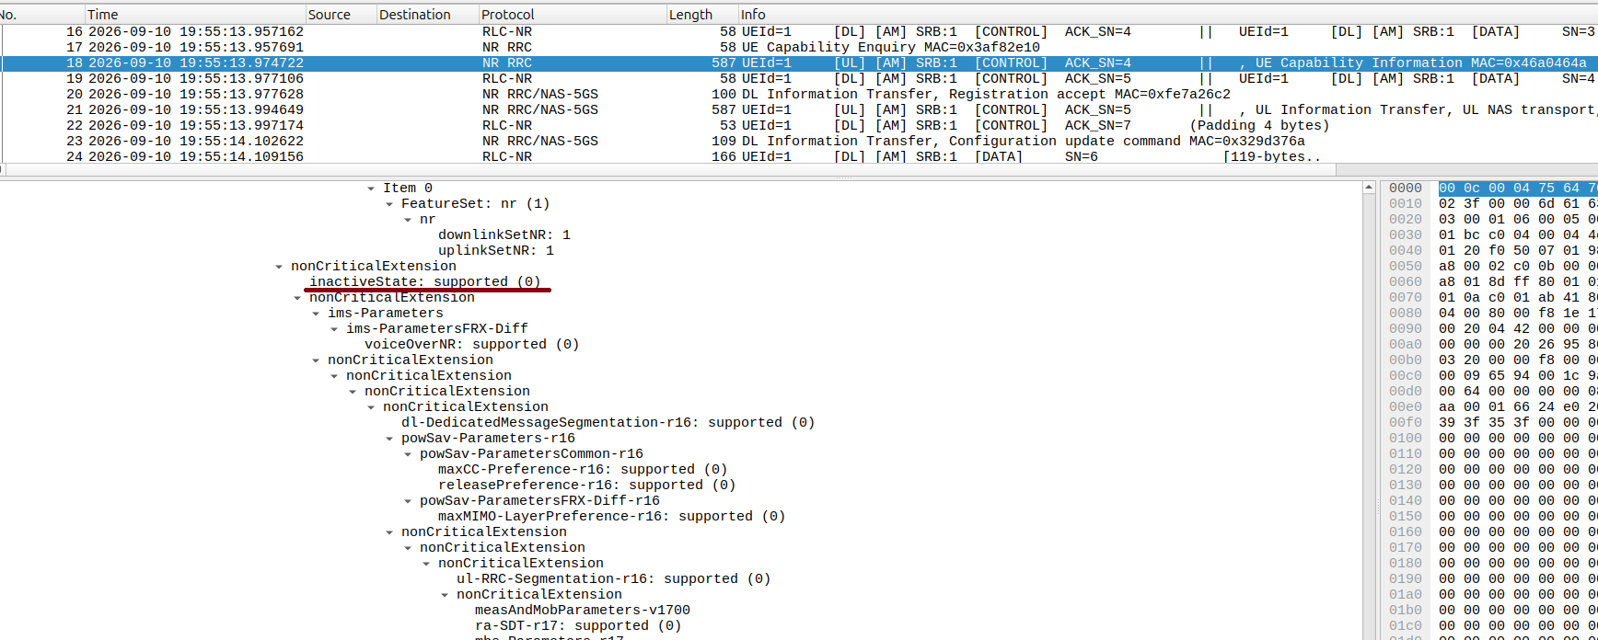Screen dimensions: 1598x640
Task: Select ul-RRC-Segmentation-r16: supported field
Action: (x=614, y=579)
